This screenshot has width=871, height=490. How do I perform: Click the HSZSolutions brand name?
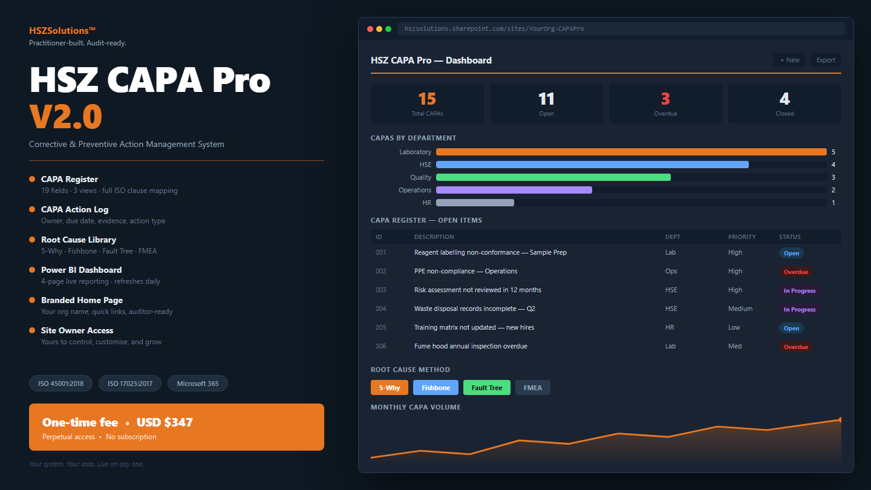click(x=62, y=30)
